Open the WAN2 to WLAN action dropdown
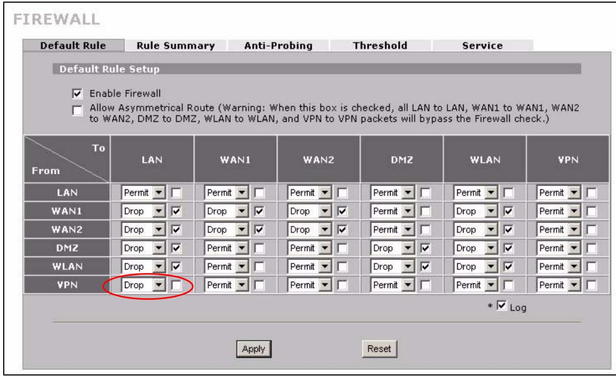Image resolution: width=616 pixels, height=376 pixels. pyautogui.click(x=476, y=230)
